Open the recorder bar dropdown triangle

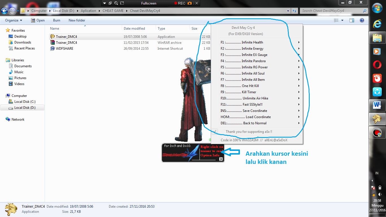pos(105,3)
